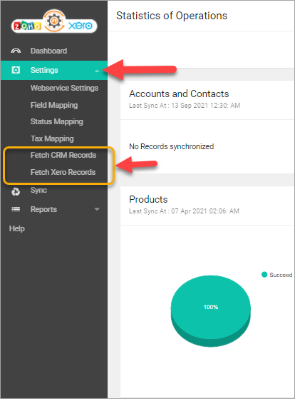
Task: Collapse the Settings menu arrow
Action: pos(97,71)
